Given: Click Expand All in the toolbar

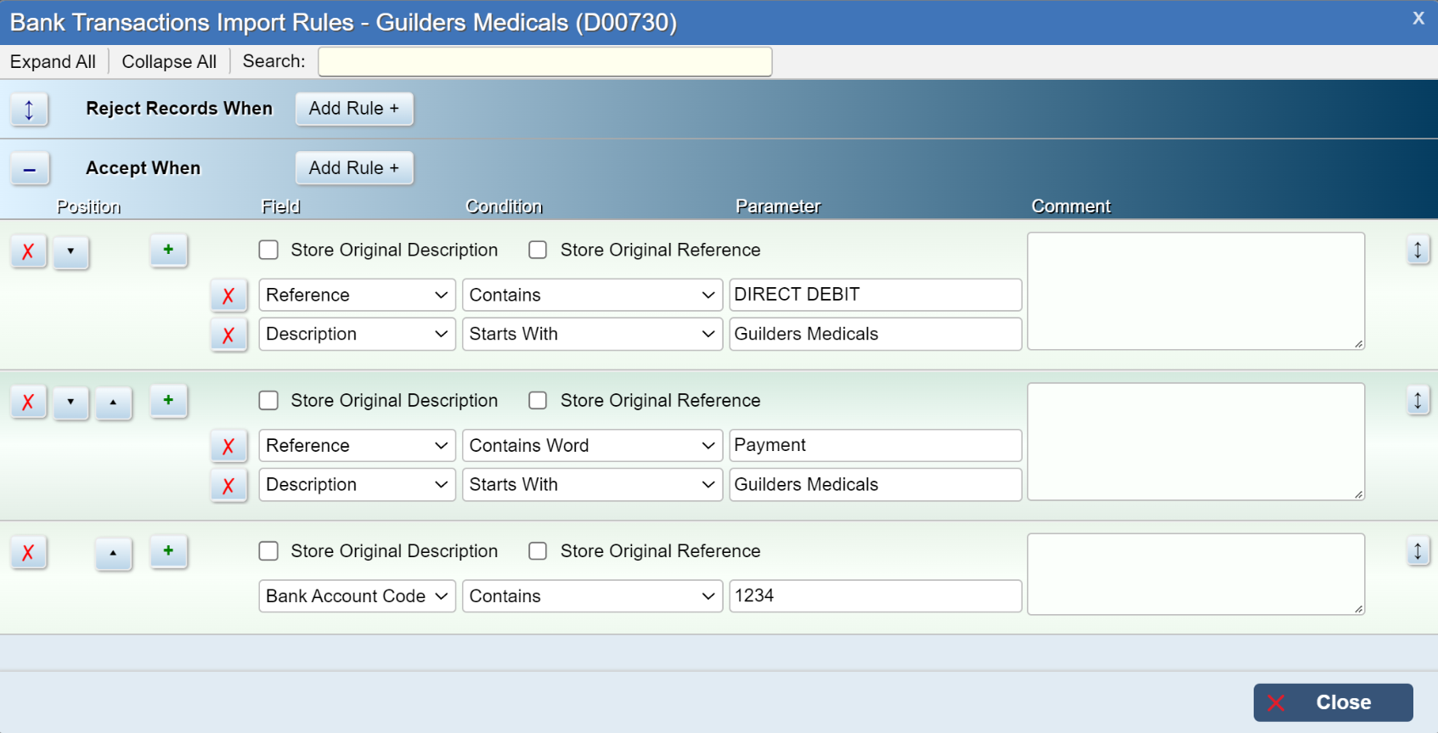Looking at the screenshot, I should click(x=53, y=62).
